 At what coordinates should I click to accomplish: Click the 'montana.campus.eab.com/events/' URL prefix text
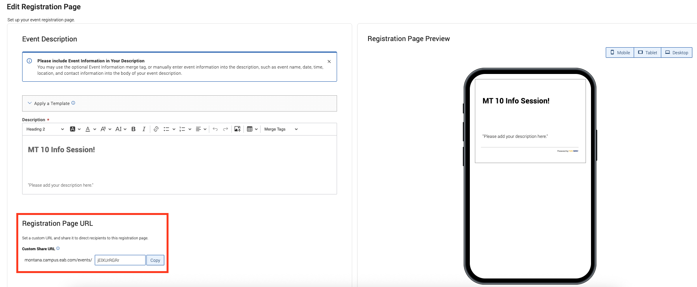click(58, 260)
